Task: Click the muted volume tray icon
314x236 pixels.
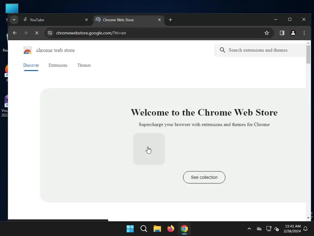Action: 277,229
